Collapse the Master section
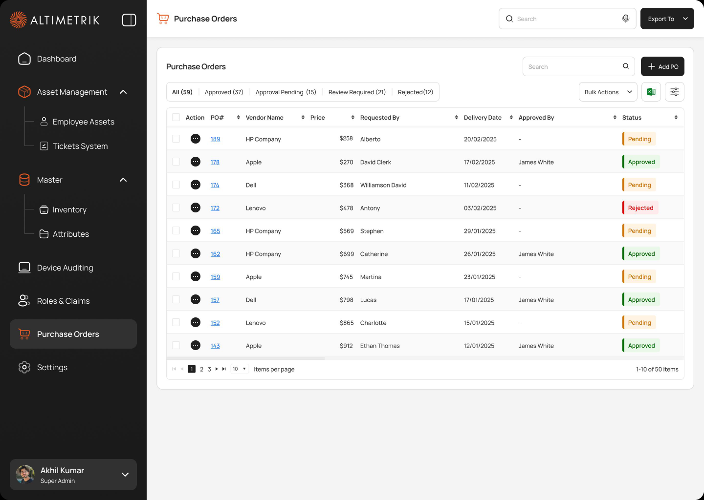 [123, 180]
